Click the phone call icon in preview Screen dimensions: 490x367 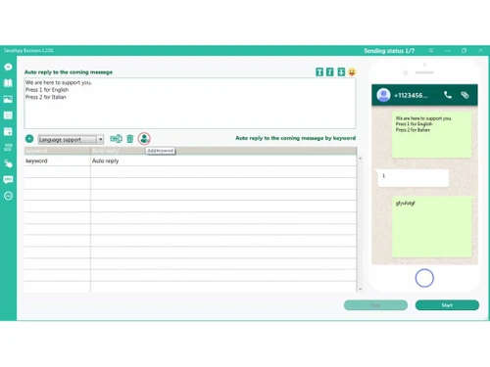click(448, 95)
